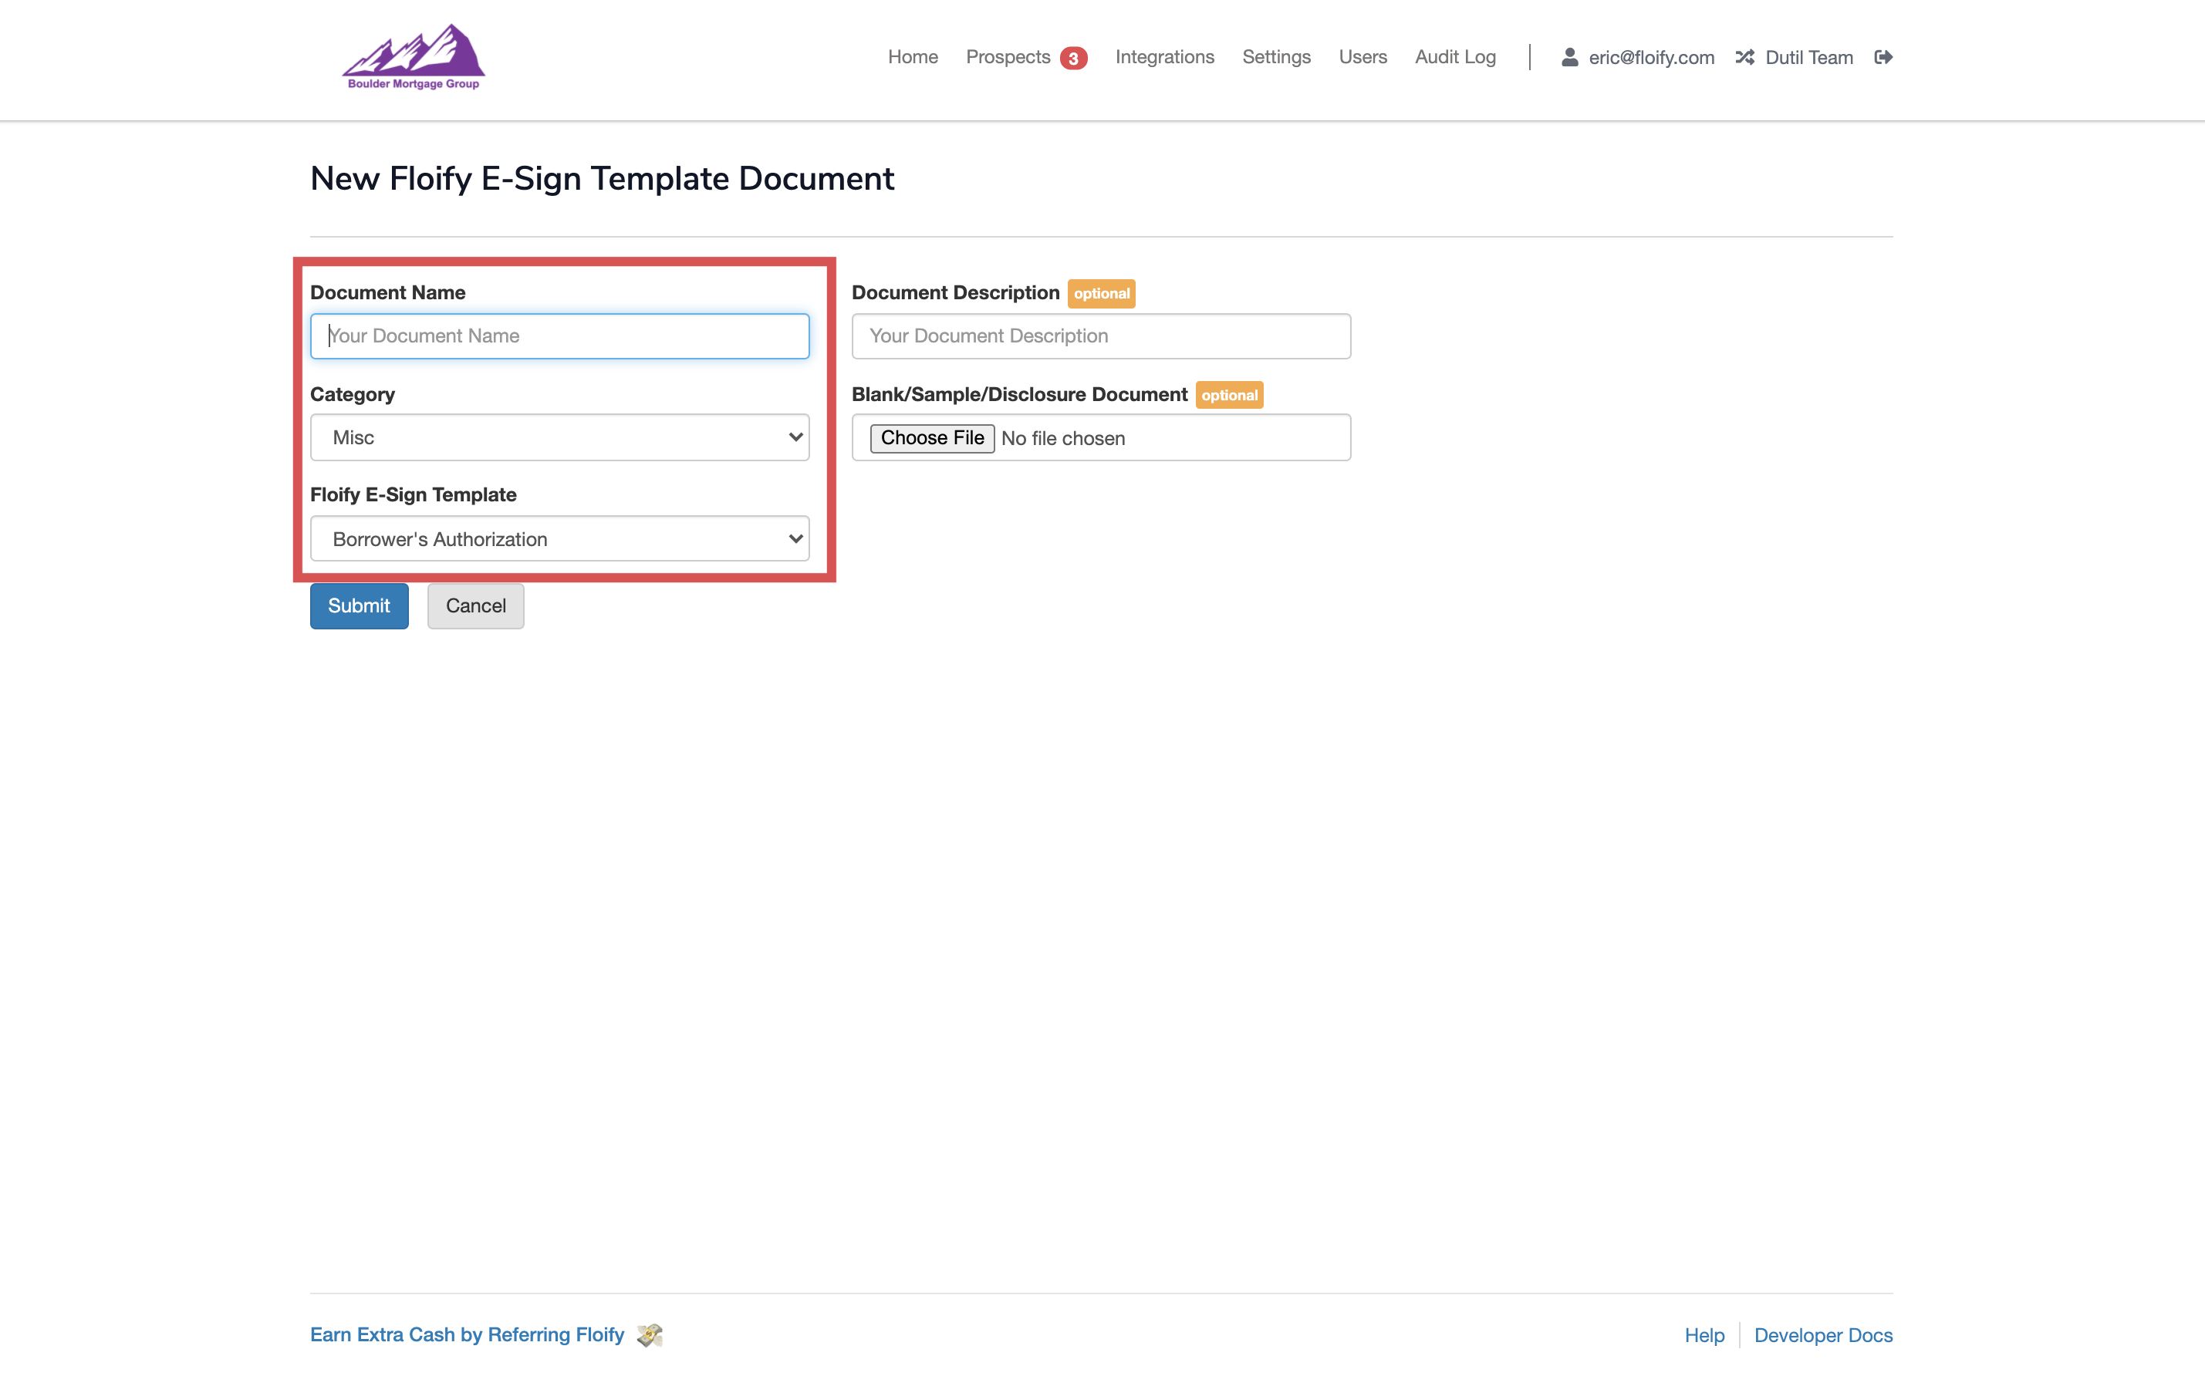The image size is (2205, 1376).
Task: Open Developer Docs link
Action: tap(1823, 1335)
